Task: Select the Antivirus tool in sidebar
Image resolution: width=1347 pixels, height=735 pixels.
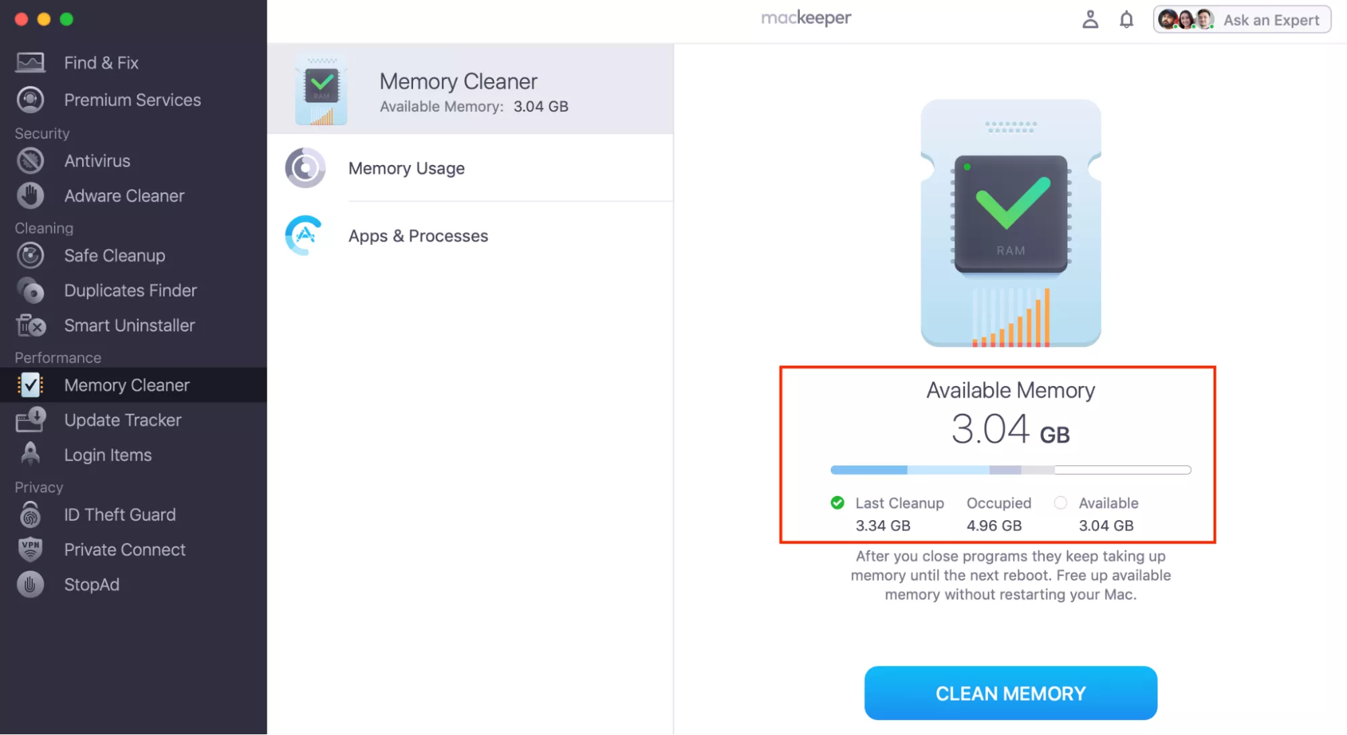Action: coord(30,160)
